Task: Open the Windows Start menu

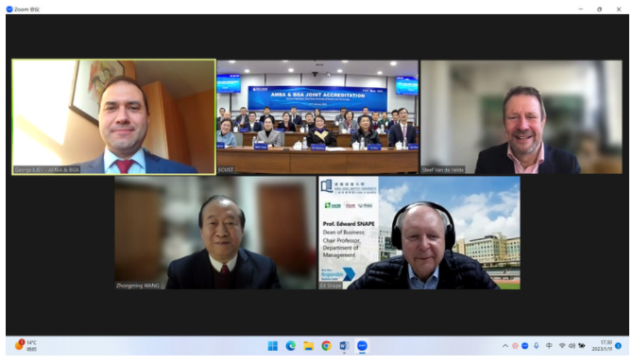Action: (x=273, y=346)
